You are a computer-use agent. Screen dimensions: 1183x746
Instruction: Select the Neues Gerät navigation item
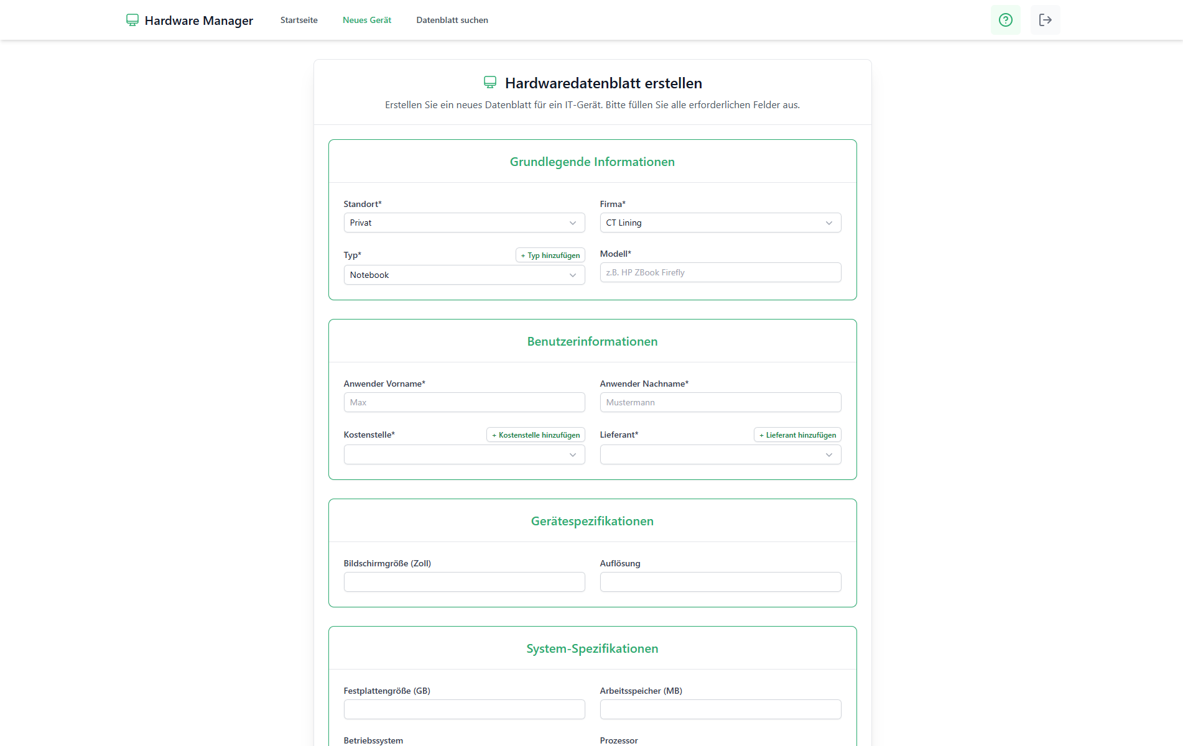pos(367,20)
